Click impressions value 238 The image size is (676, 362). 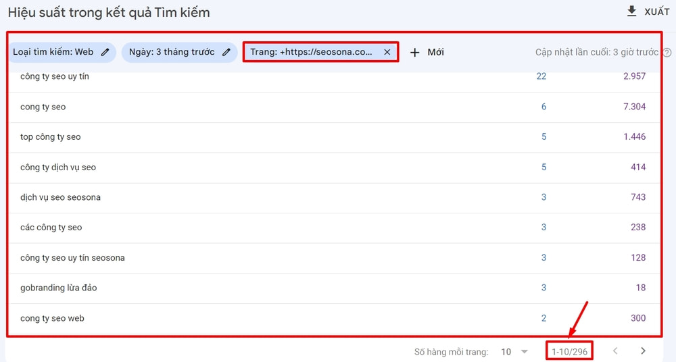(638, 227)
